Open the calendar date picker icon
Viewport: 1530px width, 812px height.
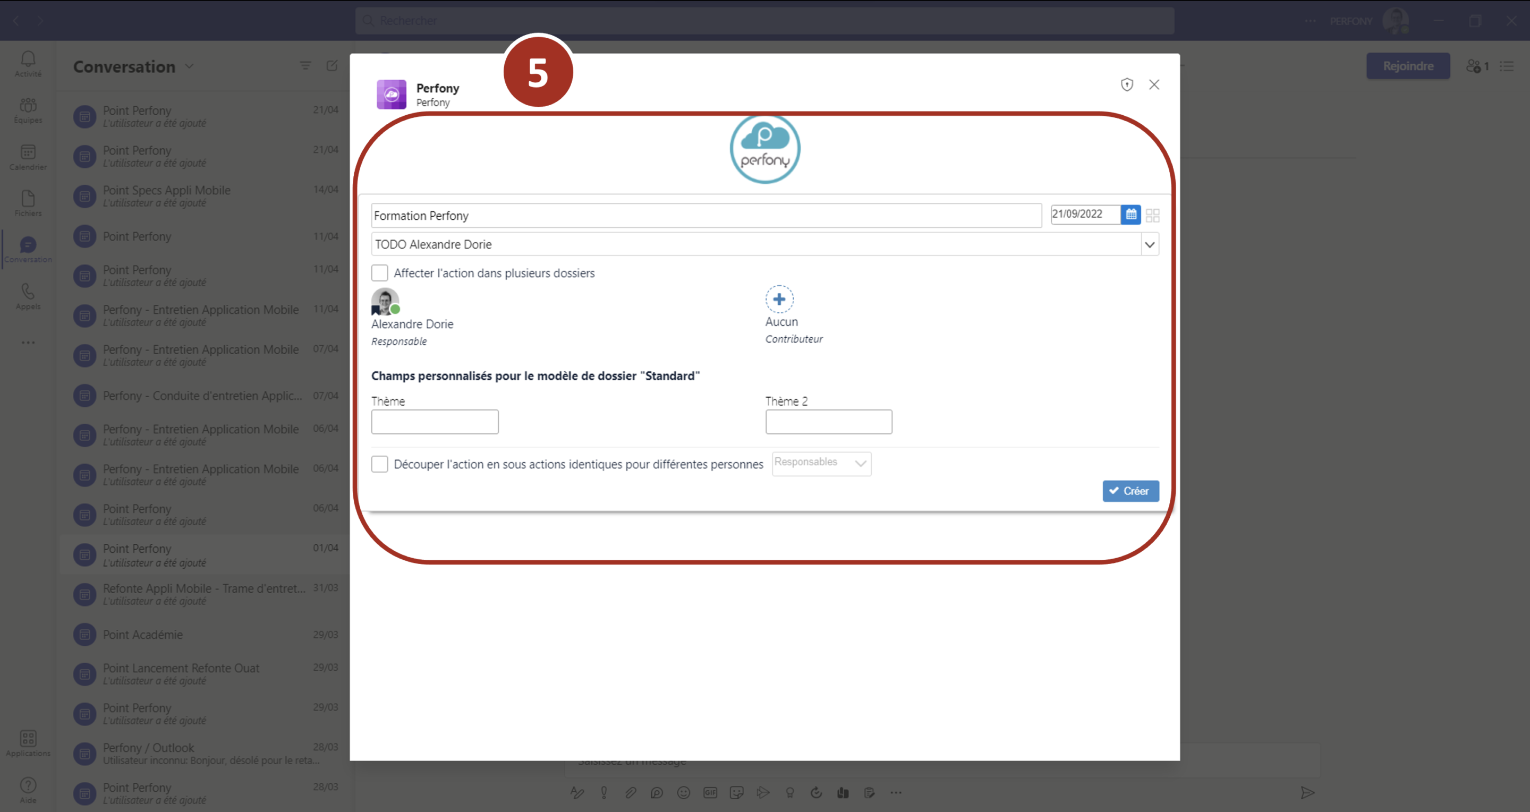click(x=1130, y=213)
